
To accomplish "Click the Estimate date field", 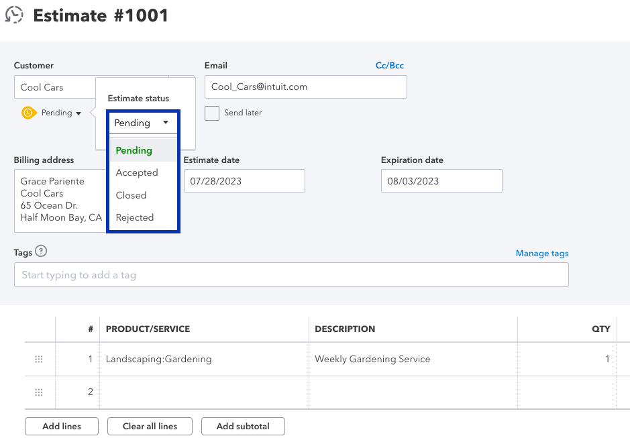I will 244,181.
